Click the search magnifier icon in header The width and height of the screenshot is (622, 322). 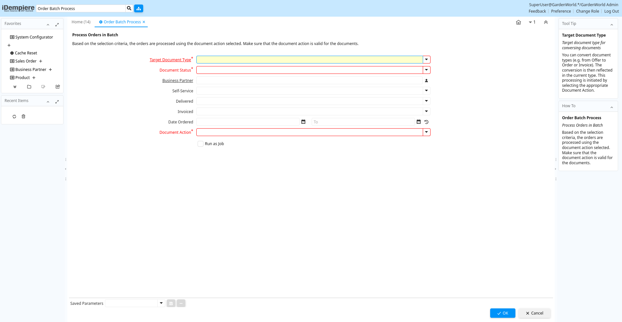129,8
